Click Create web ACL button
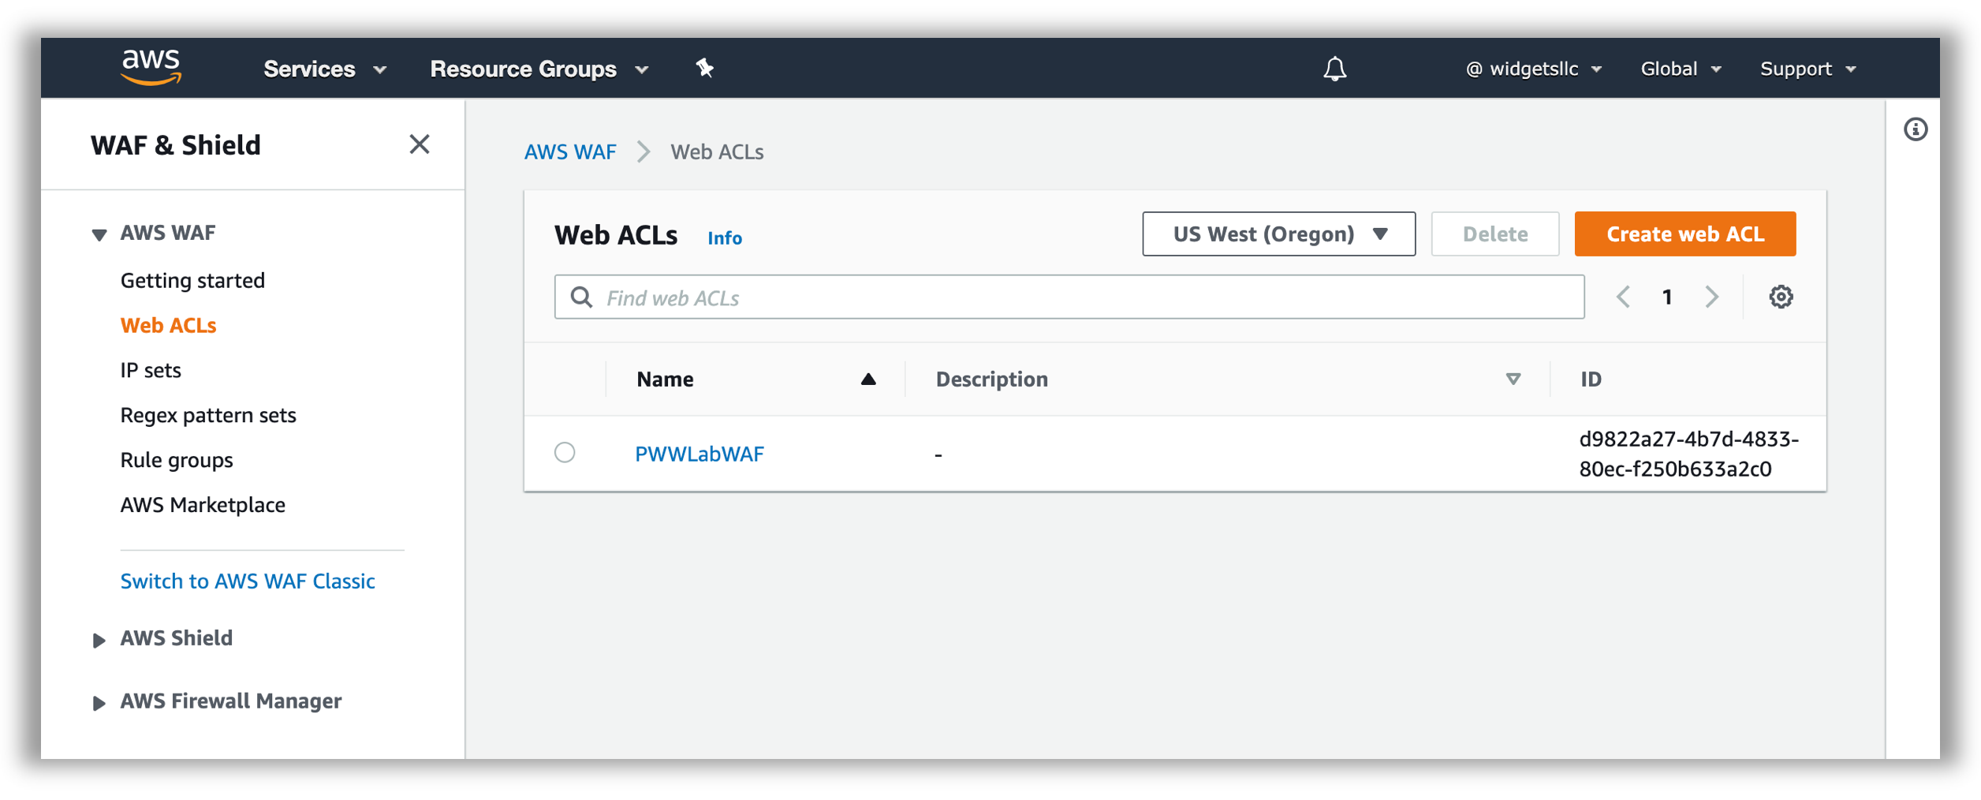 (x=1684, y=234)
